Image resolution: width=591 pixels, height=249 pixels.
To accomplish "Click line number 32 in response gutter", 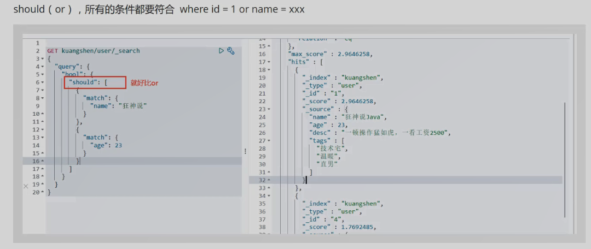I will pyautogui.click(x=262, y=180).
